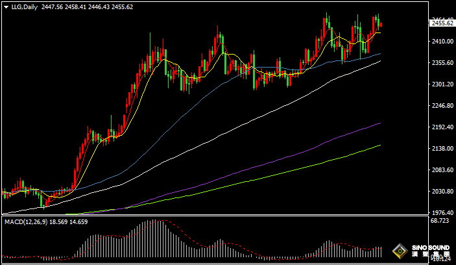Click the LLG,Daily chart title
Viewport: 456px width, 265px height.
point(25,6)
